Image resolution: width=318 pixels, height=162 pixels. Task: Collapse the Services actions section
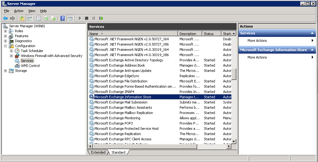[312, 33]
